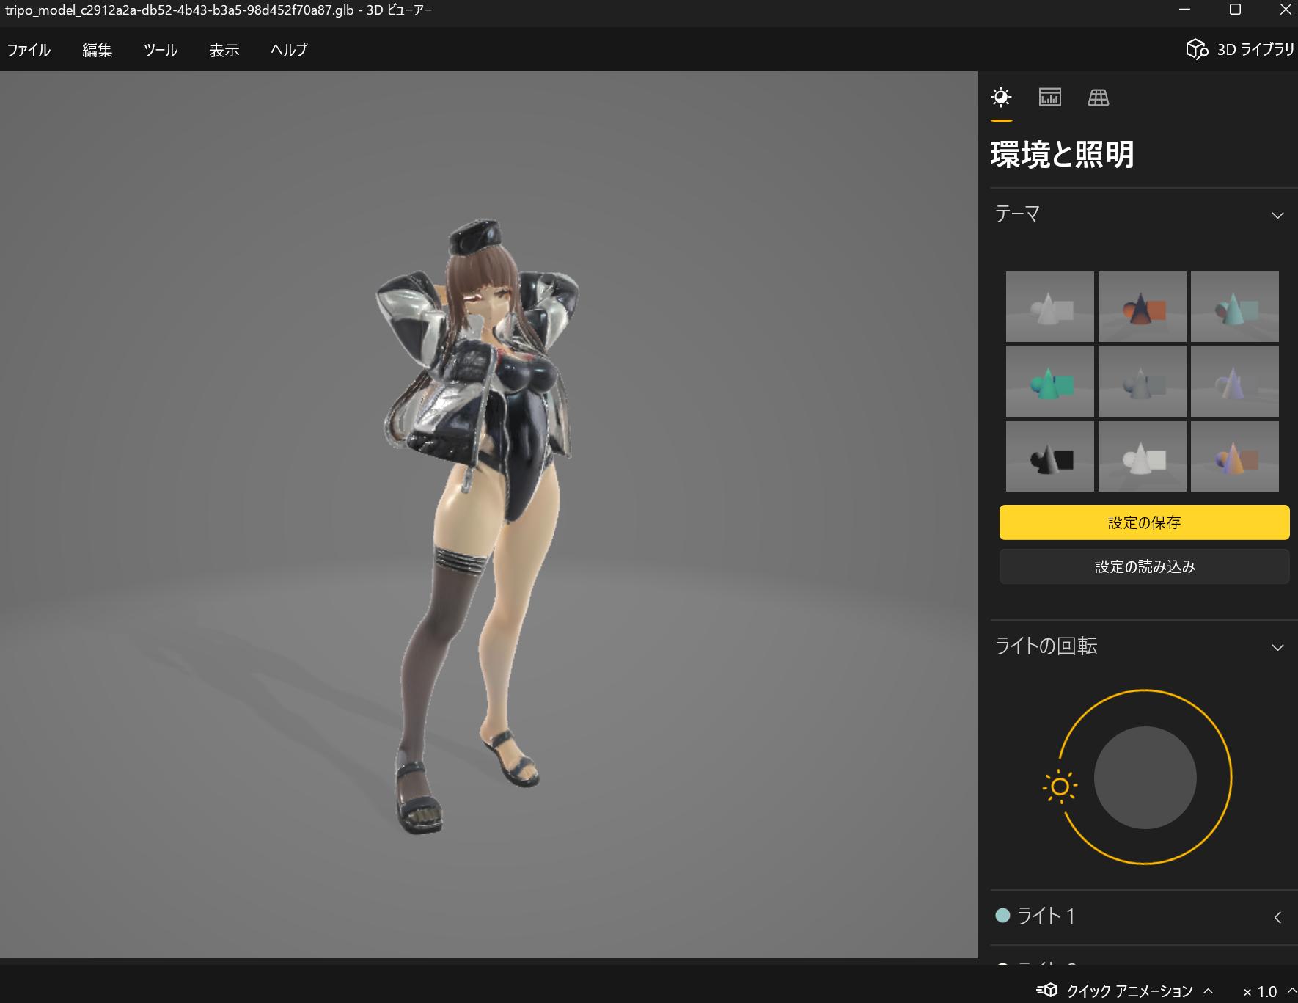Open the ファイル menu
The height and width of the screenshot is (1003, 1298).
pos(29,50)
